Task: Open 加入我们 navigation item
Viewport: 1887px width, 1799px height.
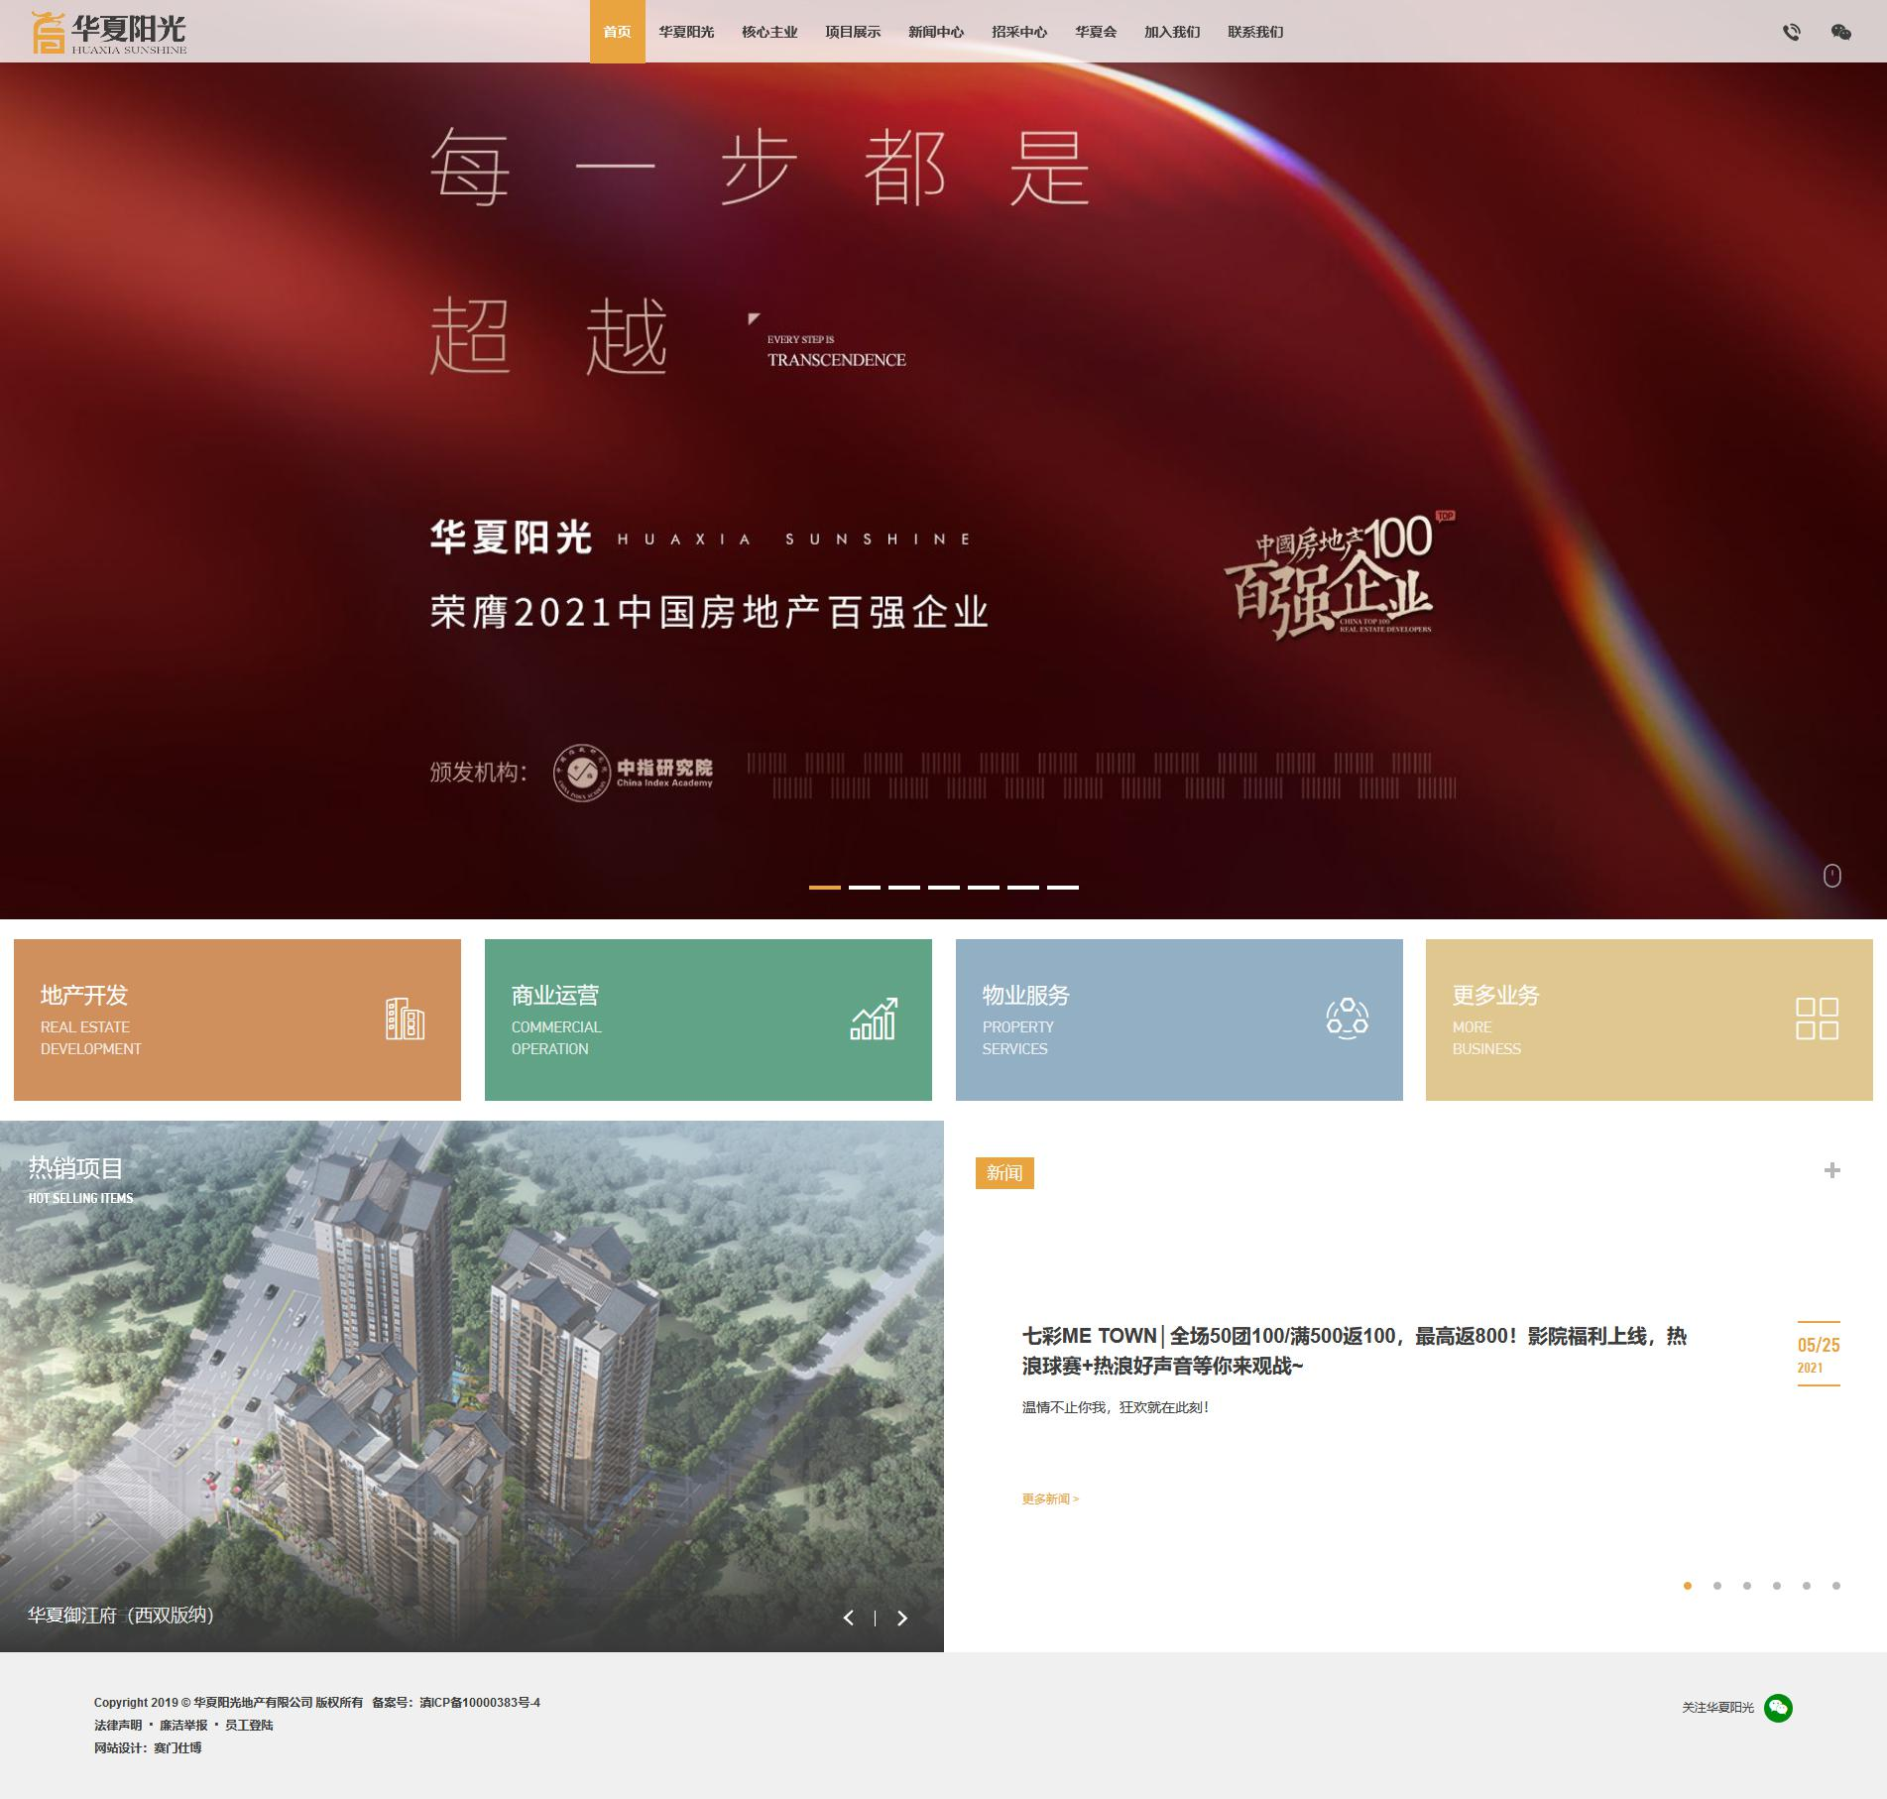Action: [x=1172, y=32]
